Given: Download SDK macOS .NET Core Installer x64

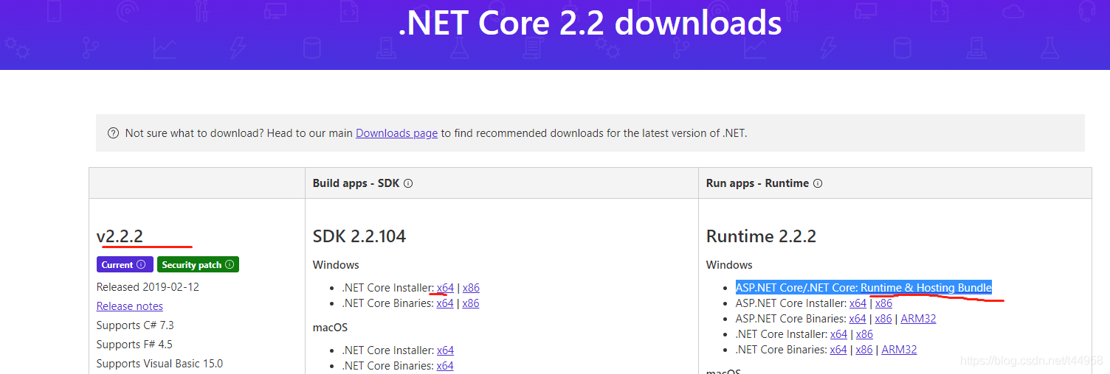Looking at the screenshot, I should 445,350.
